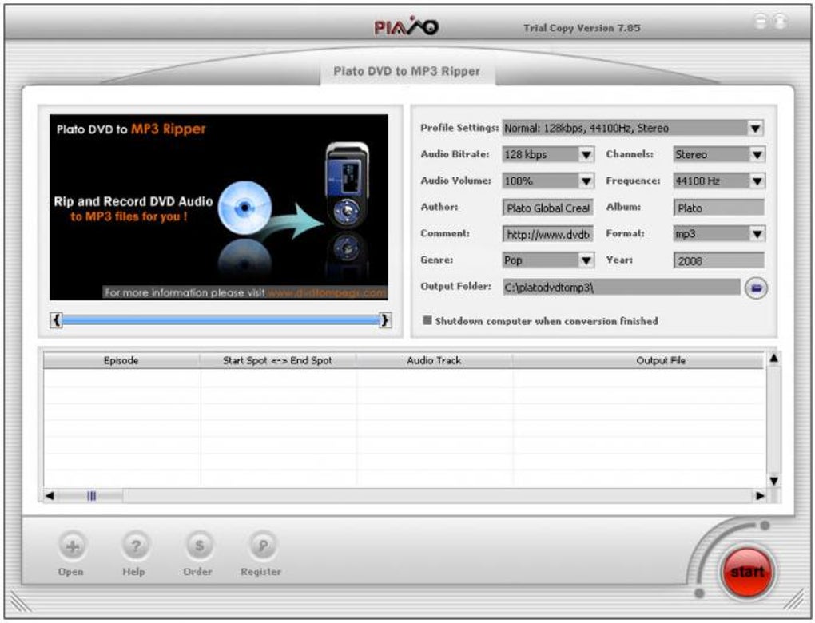This screenshot has width=815, height=623.
Task: Click the horizontal scroll left arrow
Action: pos(50,496)
